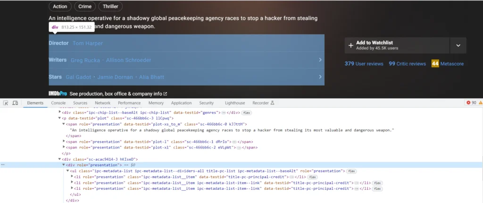Expand the plot-l span node
Viewport: 483px width, 203px height.
click(64, 141)
